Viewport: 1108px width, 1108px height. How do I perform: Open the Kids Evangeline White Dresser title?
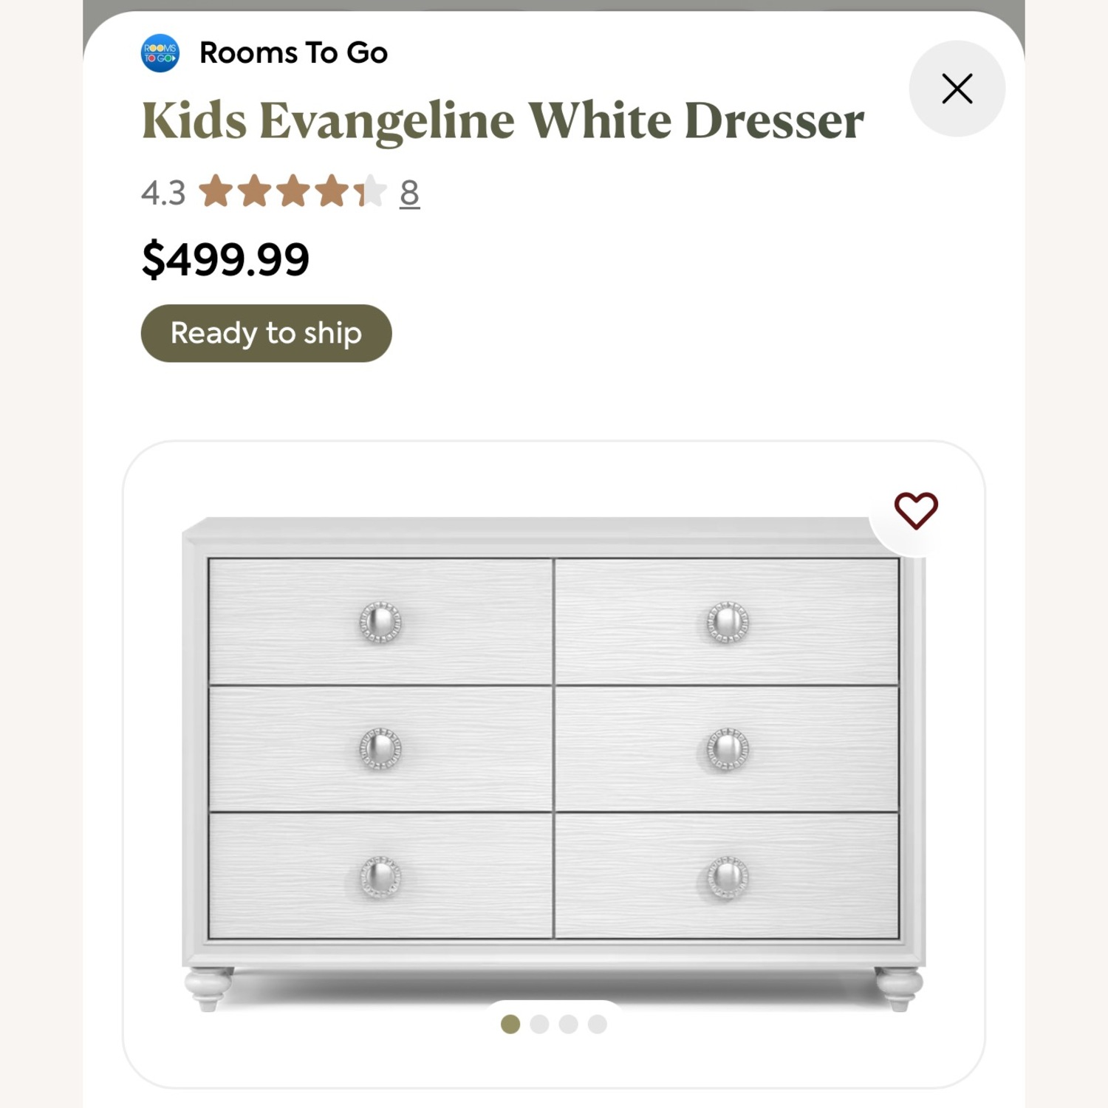point(502,120)
